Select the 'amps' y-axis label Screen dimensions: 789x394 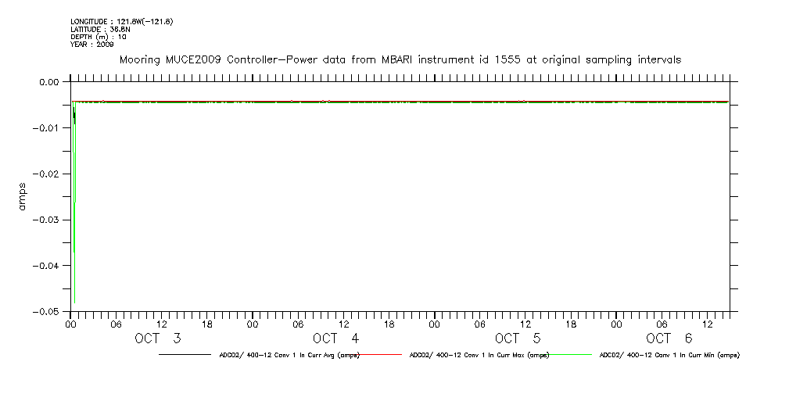click(23, 197)
